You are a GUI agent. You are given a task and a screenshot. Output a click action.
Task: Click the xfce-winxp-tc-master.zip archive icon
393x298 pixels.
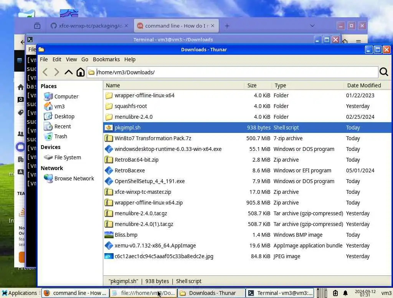pos(109,192)
